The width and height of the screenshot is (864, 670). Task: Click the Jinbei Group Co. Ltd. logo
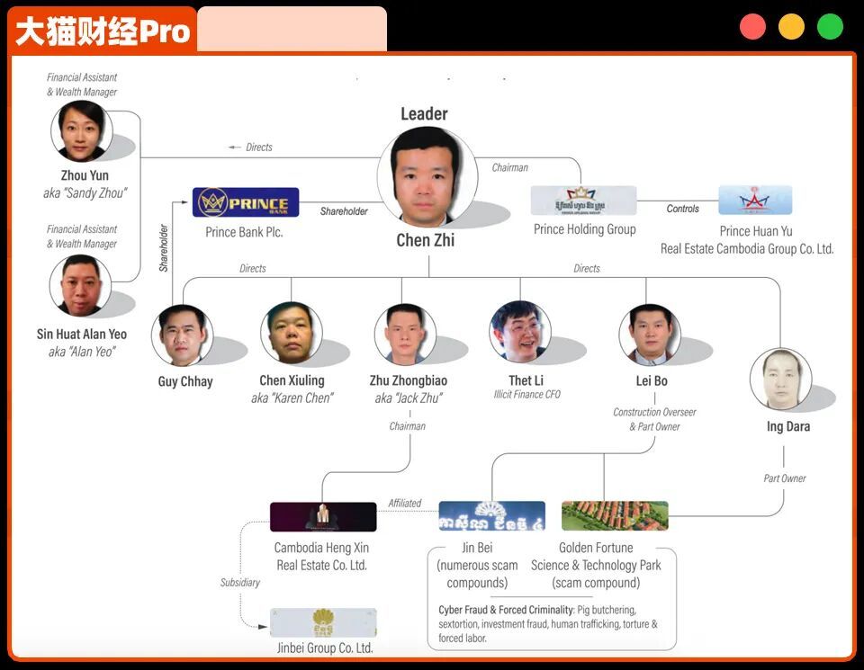point(323,622)
